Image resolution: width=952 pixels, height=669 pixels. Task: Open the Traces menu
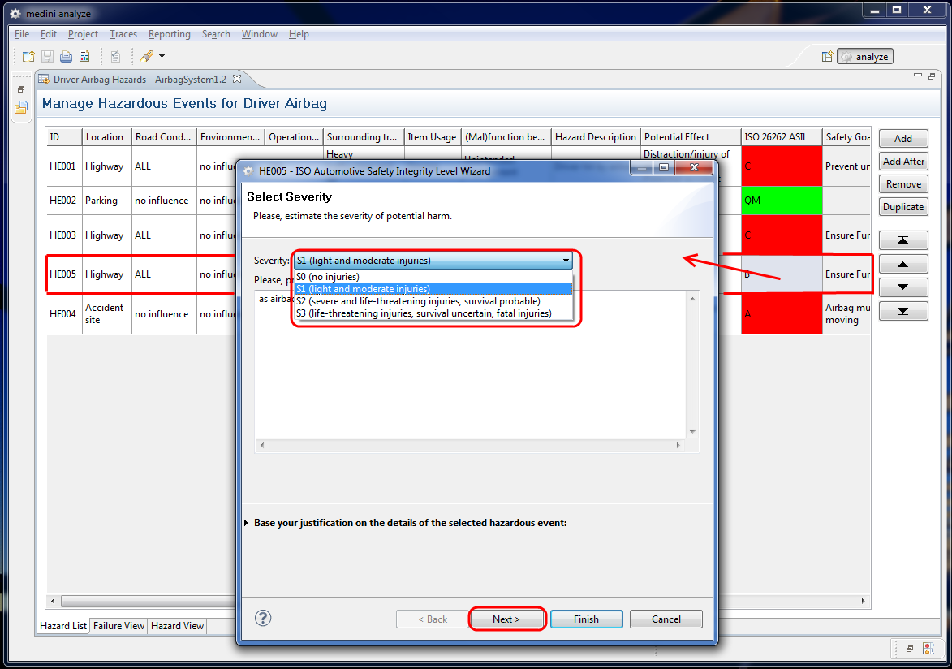coord(123,34)
